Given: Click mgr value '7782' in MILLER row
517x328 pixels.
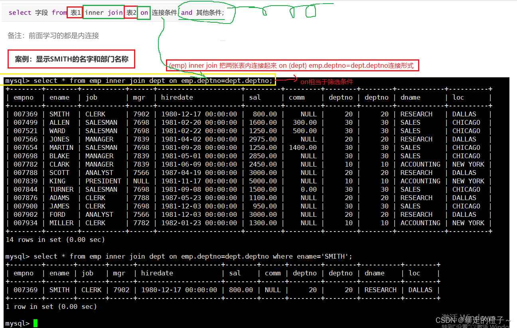Looking at the screenshot, I should point(141,223).
